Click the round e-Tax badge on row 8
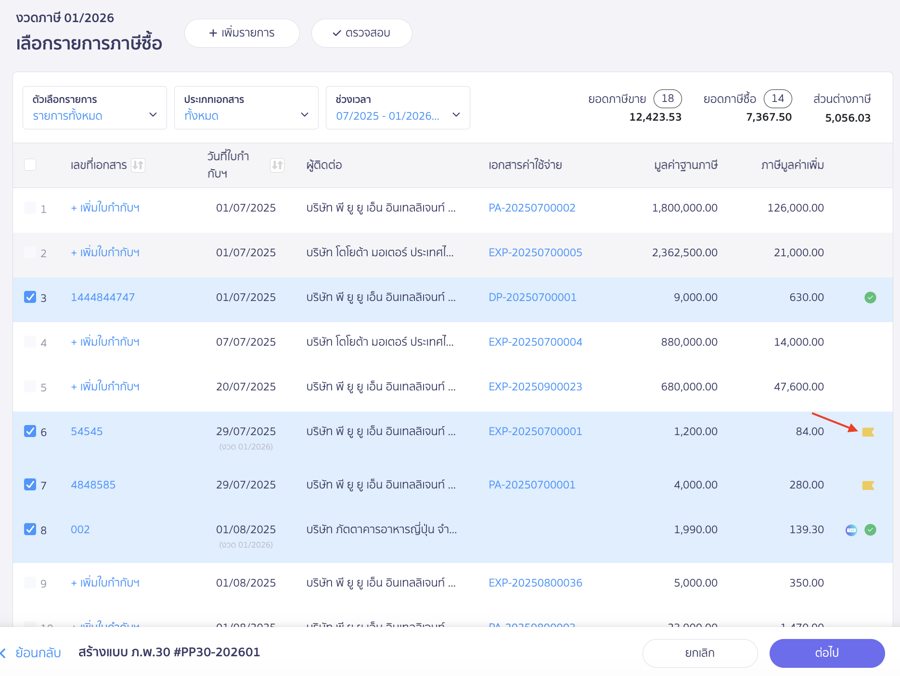900x676 pixels. point(851,530)
